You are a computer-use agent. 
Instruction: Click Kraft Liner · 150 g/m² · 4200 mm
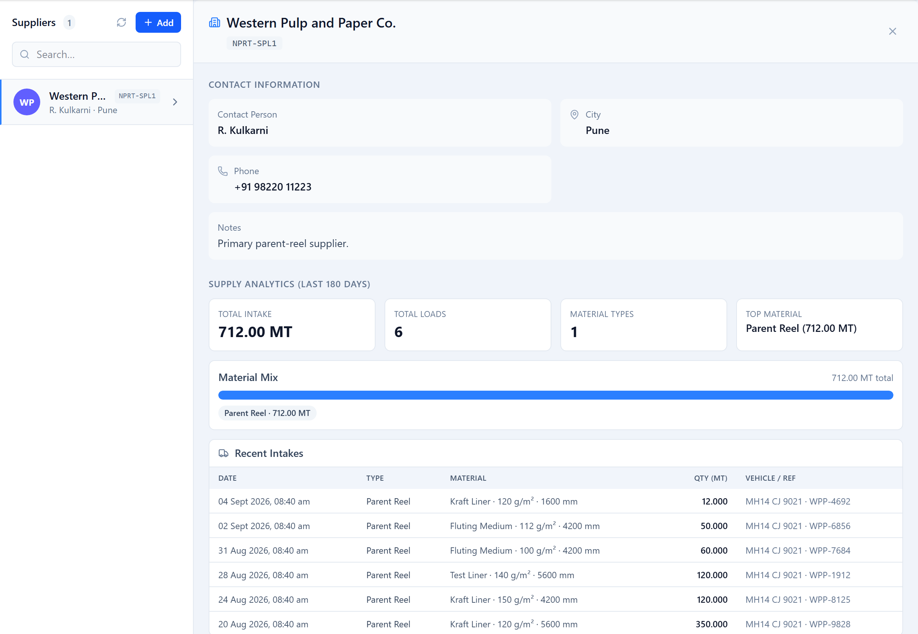(x=513, y=600)
